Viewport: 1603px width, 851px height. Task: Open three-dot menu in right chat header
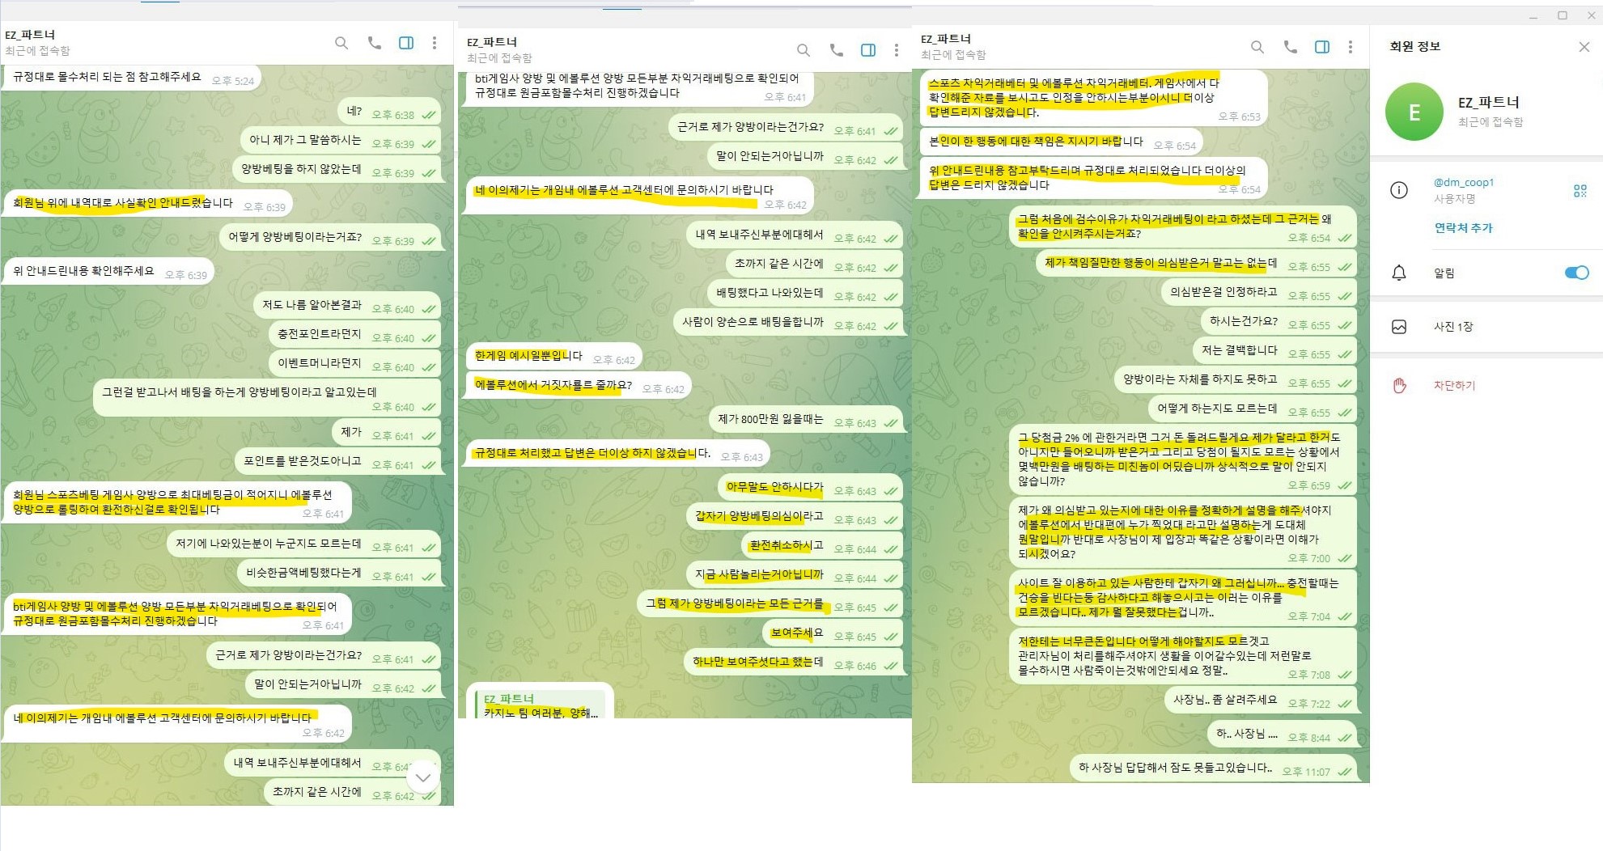click(x=1351, y=47)
